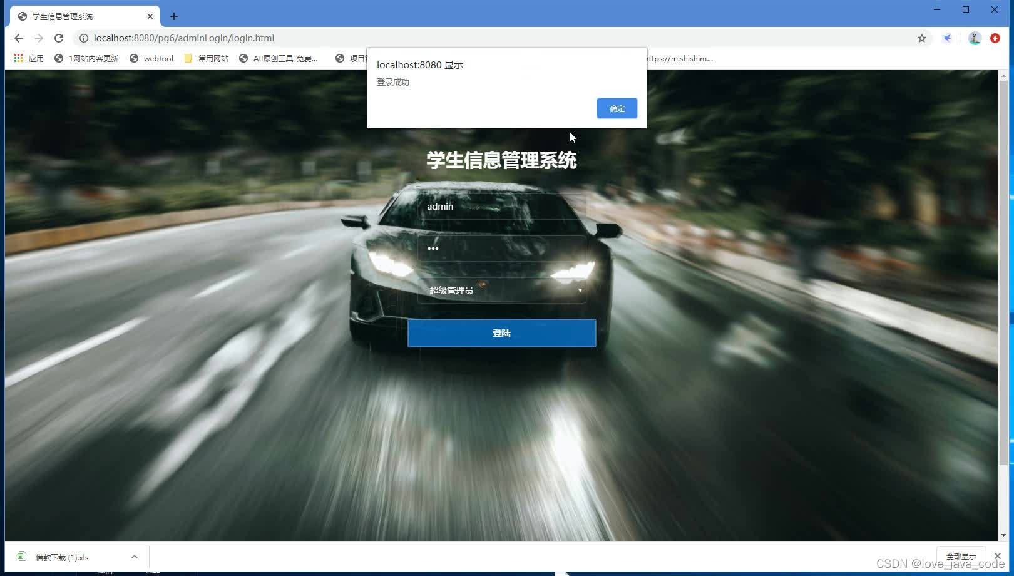The width and height of the screenshot is (1014, 576).
Task: Click 全部显示 in the download bar
Action: [x=962, y=555]
